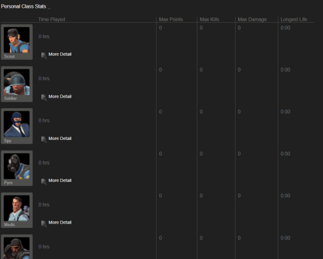Click the detail icon beside Soldier's More Detail

coord(44,97)
